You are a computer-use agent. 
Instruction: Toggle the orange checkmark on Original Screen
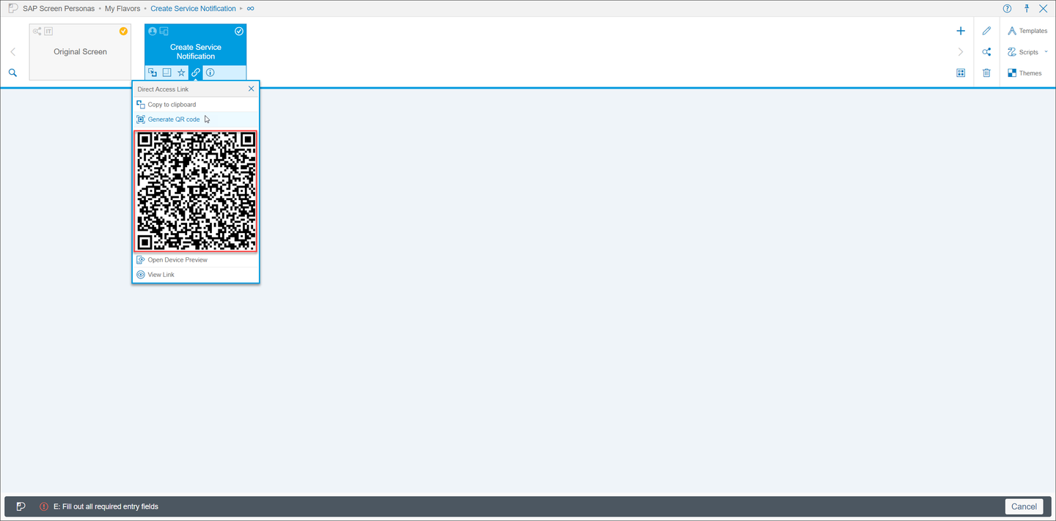(123, 32)
